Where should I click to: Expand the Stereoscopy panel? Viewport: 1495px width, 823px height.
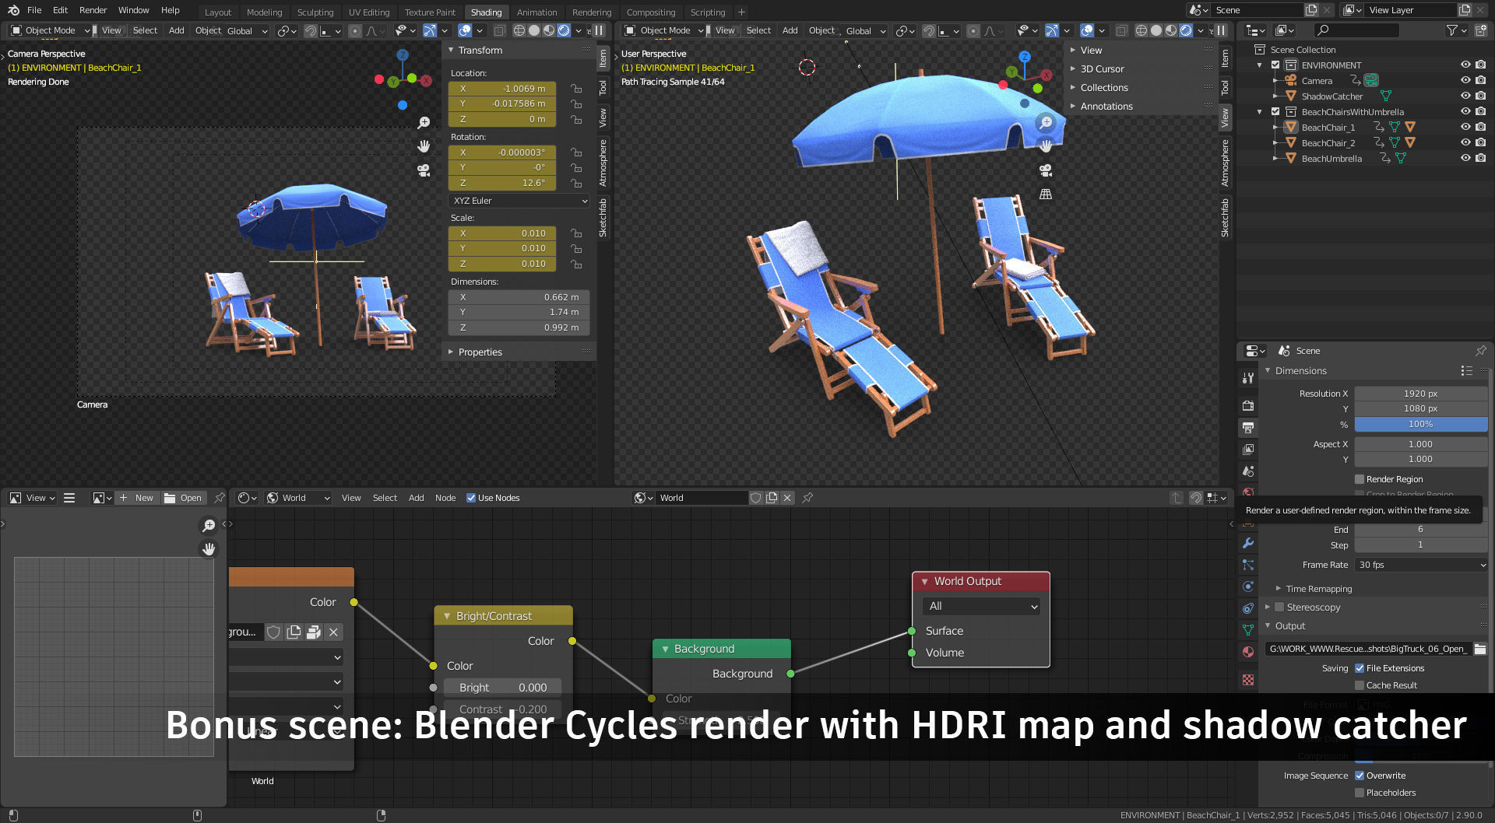(x=1268, y=608)
